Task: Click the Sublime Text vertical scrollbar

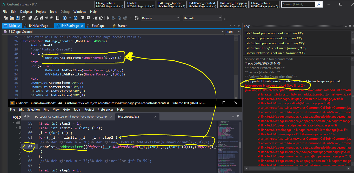Action: coord(240,146)
